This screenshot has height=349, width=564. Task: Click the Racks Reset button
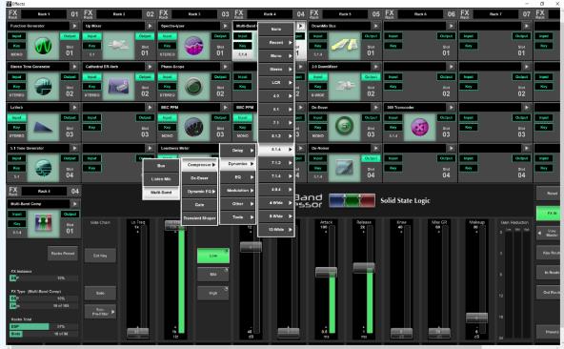coord(63,254)
